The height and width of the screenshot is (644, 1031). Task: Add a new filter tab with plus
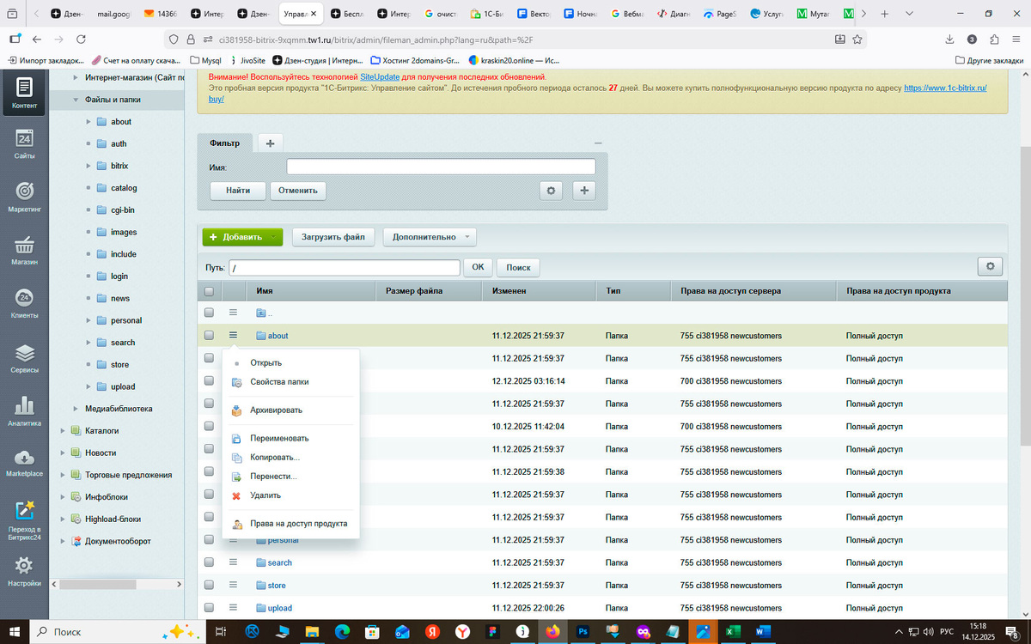coord(270,143)
